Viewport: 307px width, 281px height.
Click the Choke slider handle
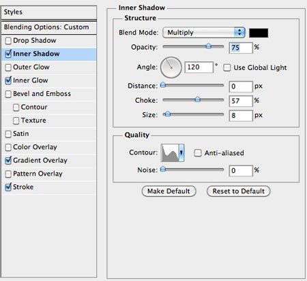[x=197, y=99]
